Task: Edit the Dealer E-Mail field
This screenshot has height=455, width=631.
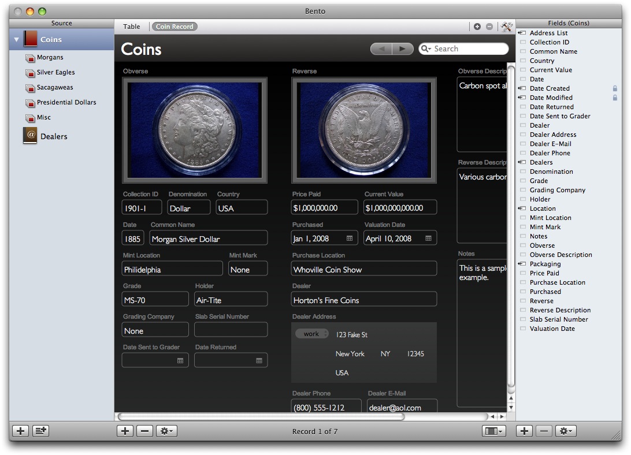Action: point(402,405)
